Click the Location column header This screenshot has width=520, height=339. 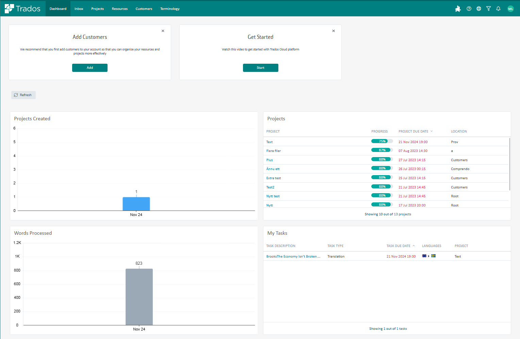459,132
